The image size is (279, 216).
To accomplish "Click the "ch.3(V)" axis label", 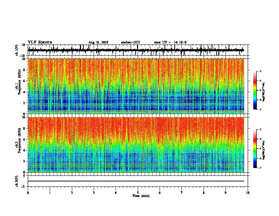I will pyautogui.click(x=17, y=181).
